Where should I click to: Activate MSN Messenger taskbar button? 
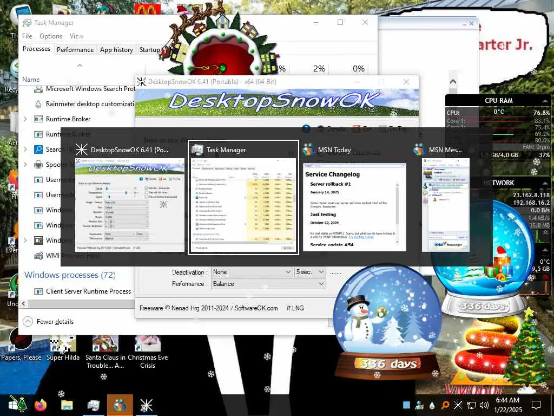click(x=120, y=405)
